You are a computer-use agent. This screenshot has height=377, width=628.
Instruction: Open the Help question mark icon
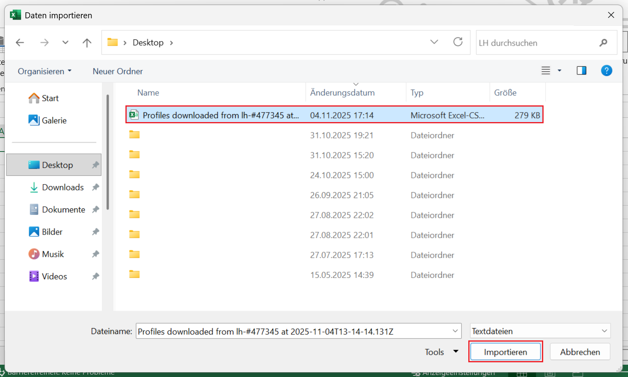click(606, 71)
